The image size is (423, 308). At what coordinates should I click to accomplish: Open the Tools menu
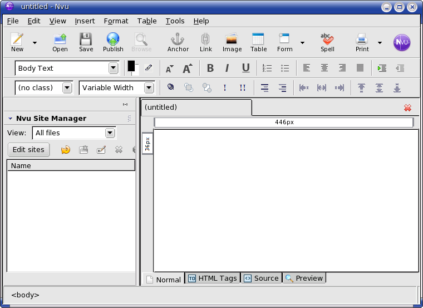click(175, 21)
